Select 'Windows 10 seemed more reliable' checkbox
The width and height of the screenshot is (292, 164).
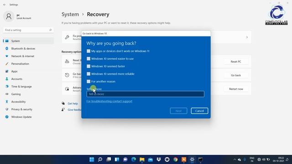89,74
